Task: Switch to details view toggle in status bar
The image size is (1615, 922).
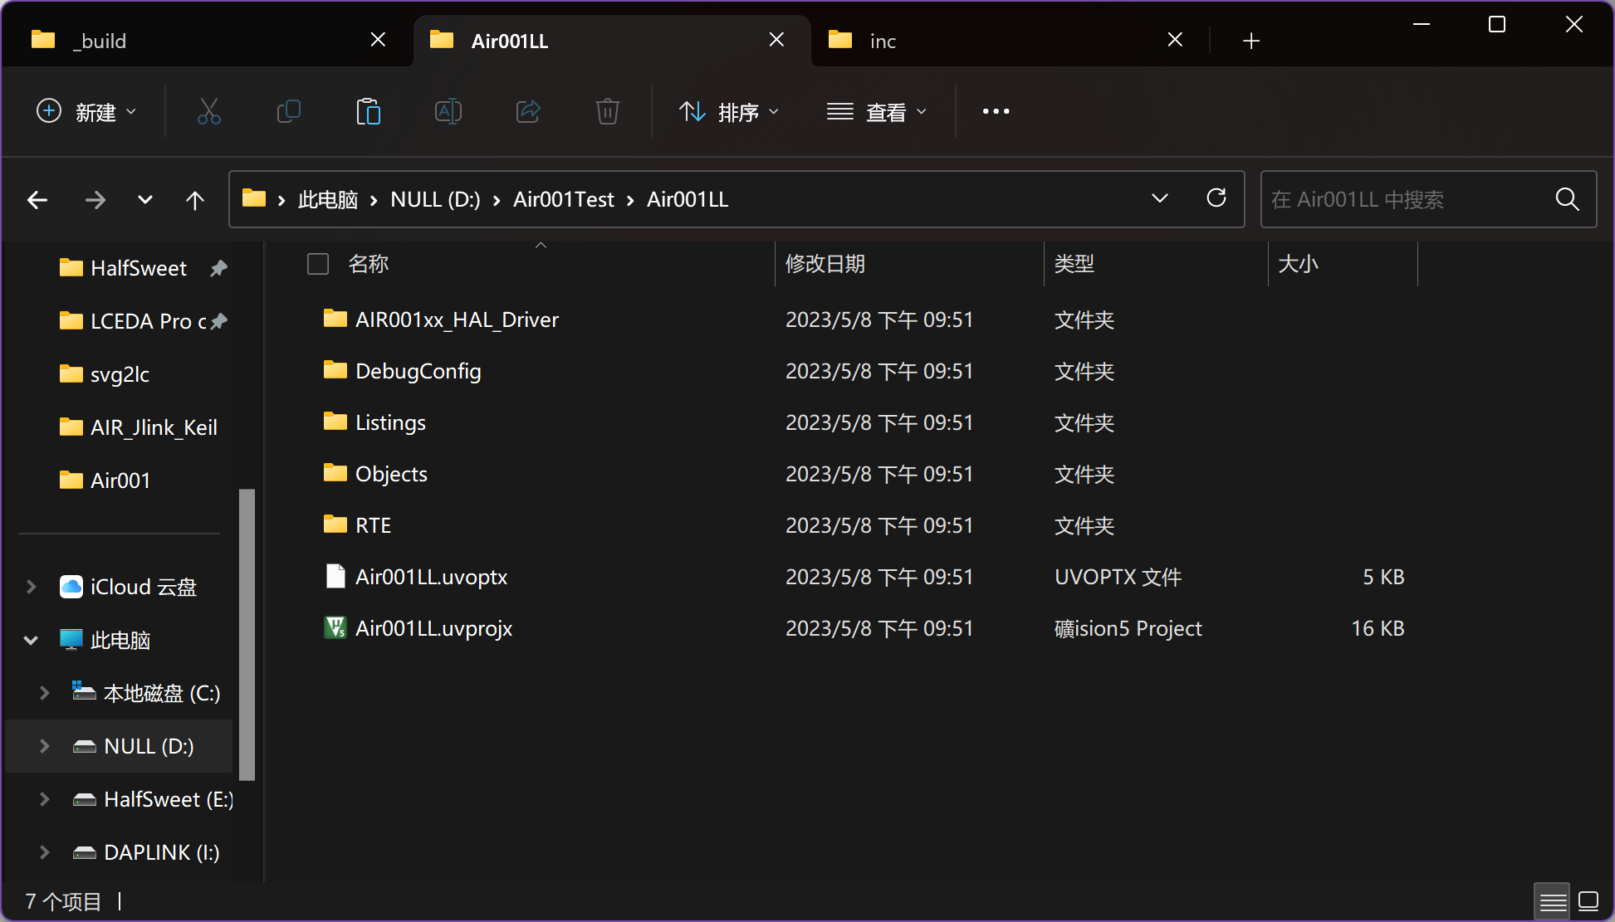Action: click(1552, 901)
